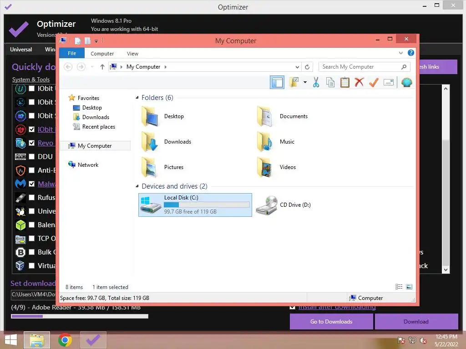
Task: Switch to large icons view in status bar
Action: click(x=409, y=287)
